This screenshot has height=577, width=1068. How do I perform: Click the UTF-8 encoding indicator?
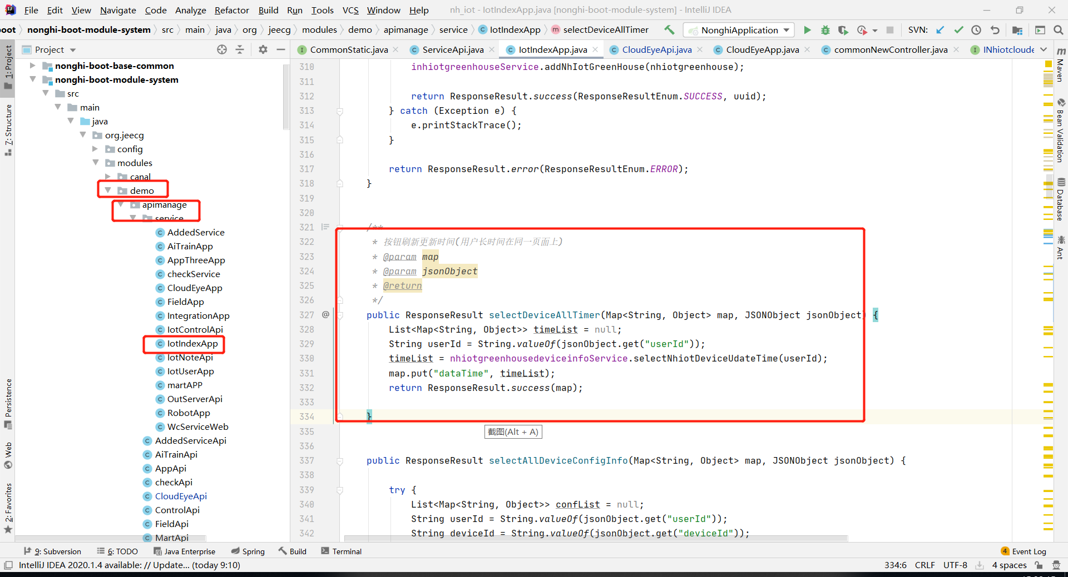pyautogui.click(x=955, y=565)
